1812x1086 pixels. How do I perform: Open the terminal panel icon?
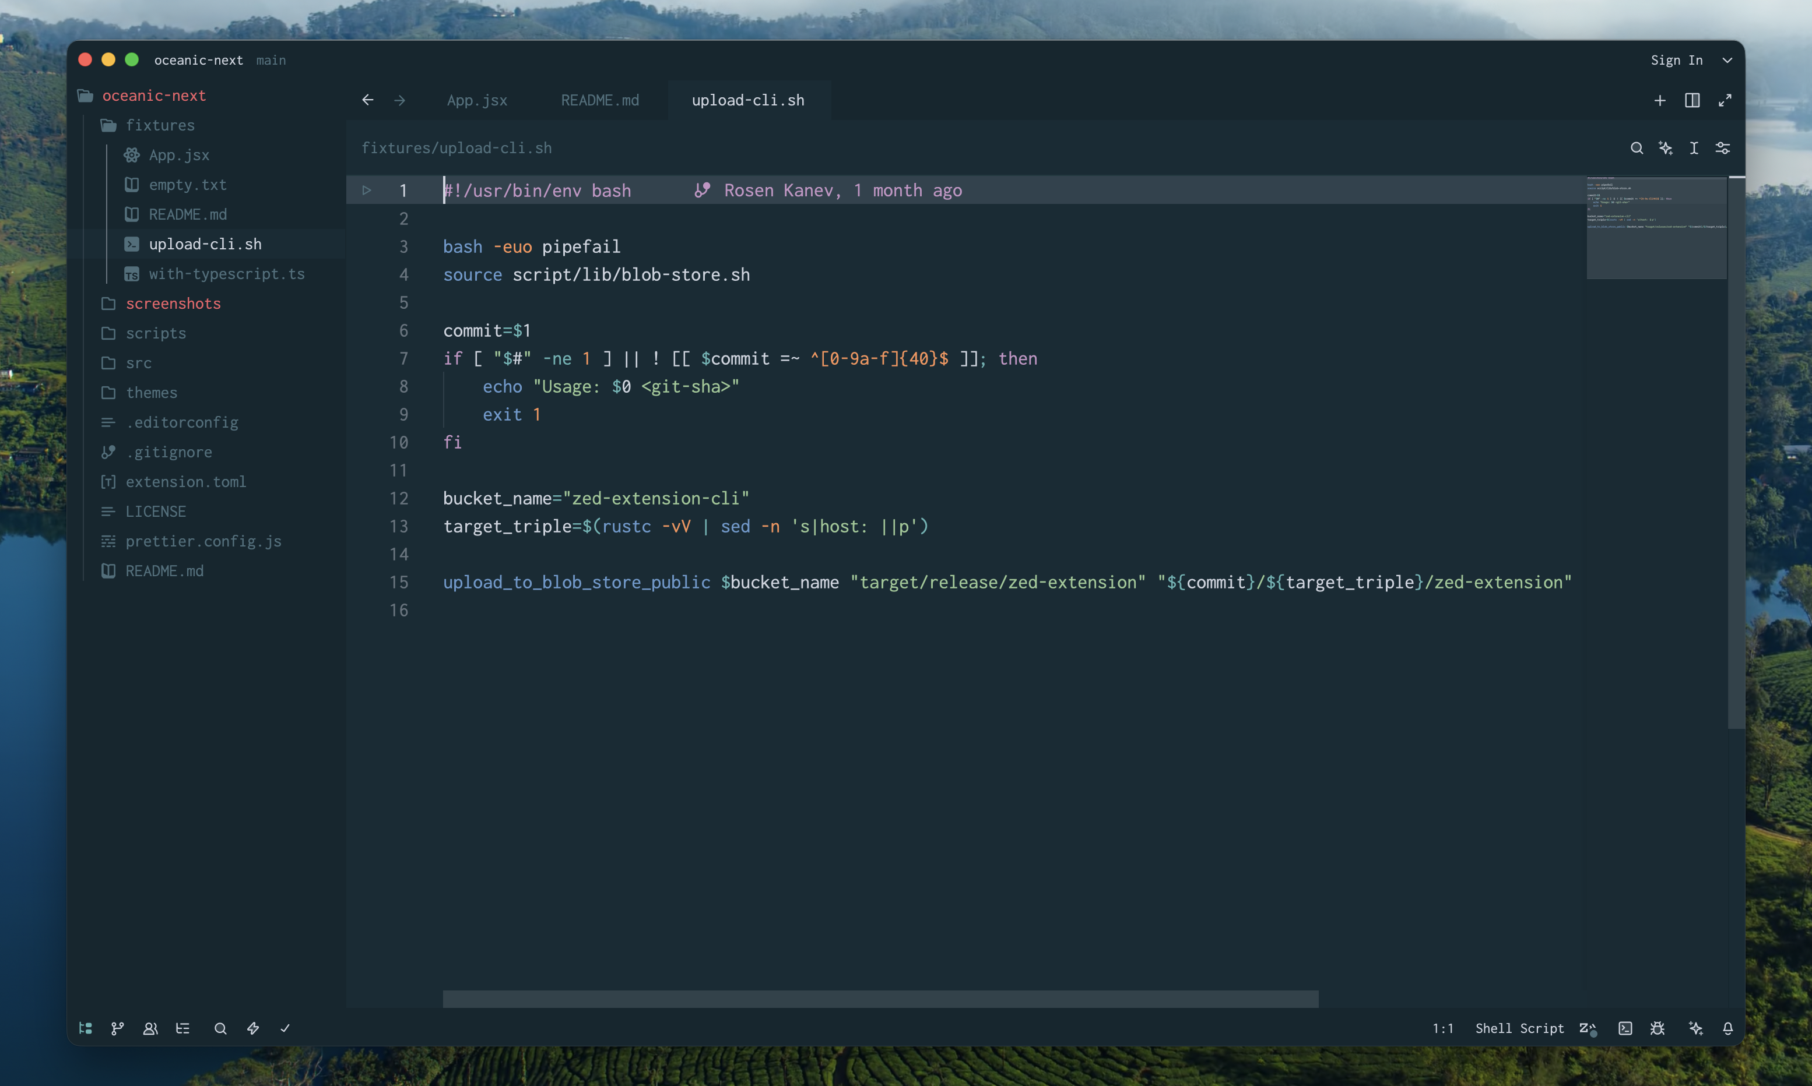coord(1625,1028)
